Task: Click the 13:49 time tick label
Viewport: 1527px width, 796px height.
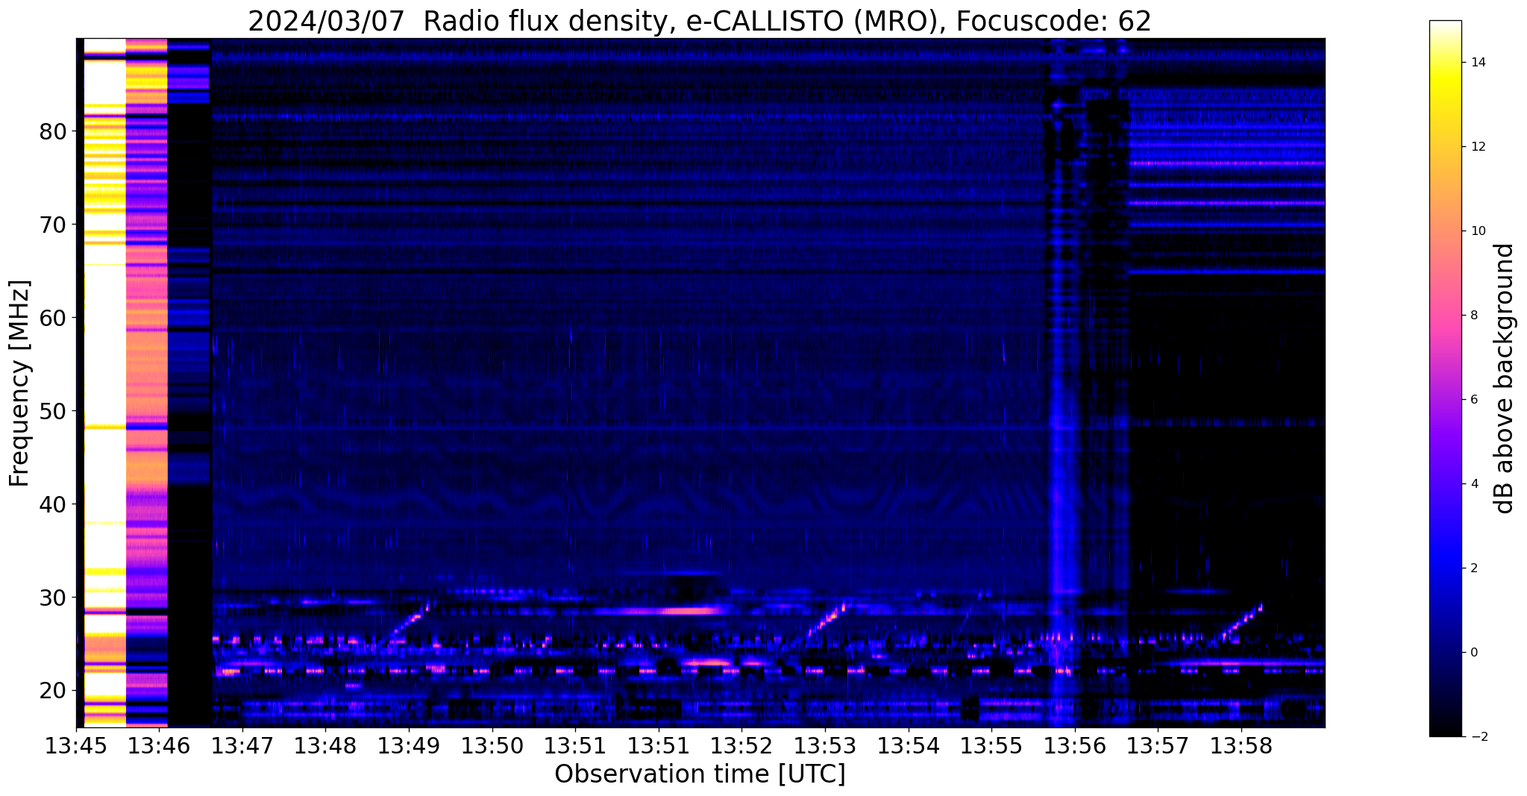Action: pos(408,746)
